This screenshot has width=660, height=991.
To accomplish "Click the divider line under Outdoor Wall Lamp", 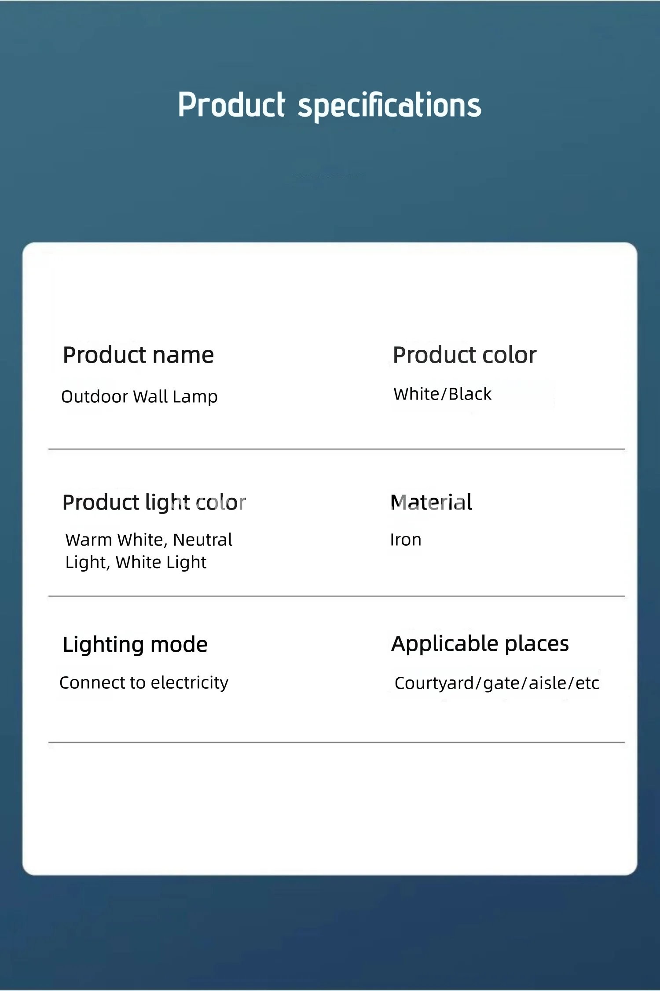I will tap(336, 449).
